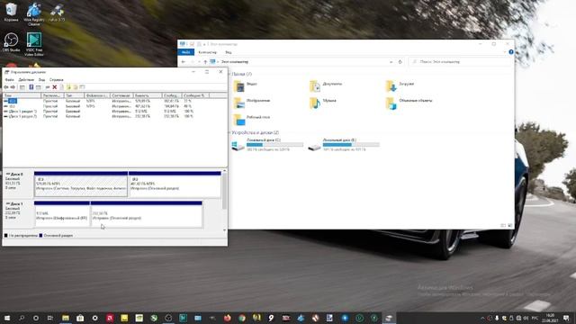The width and height of the screenshot is (576, 324).
Task: Click the Explorer search field
Action: pos(461,62)
